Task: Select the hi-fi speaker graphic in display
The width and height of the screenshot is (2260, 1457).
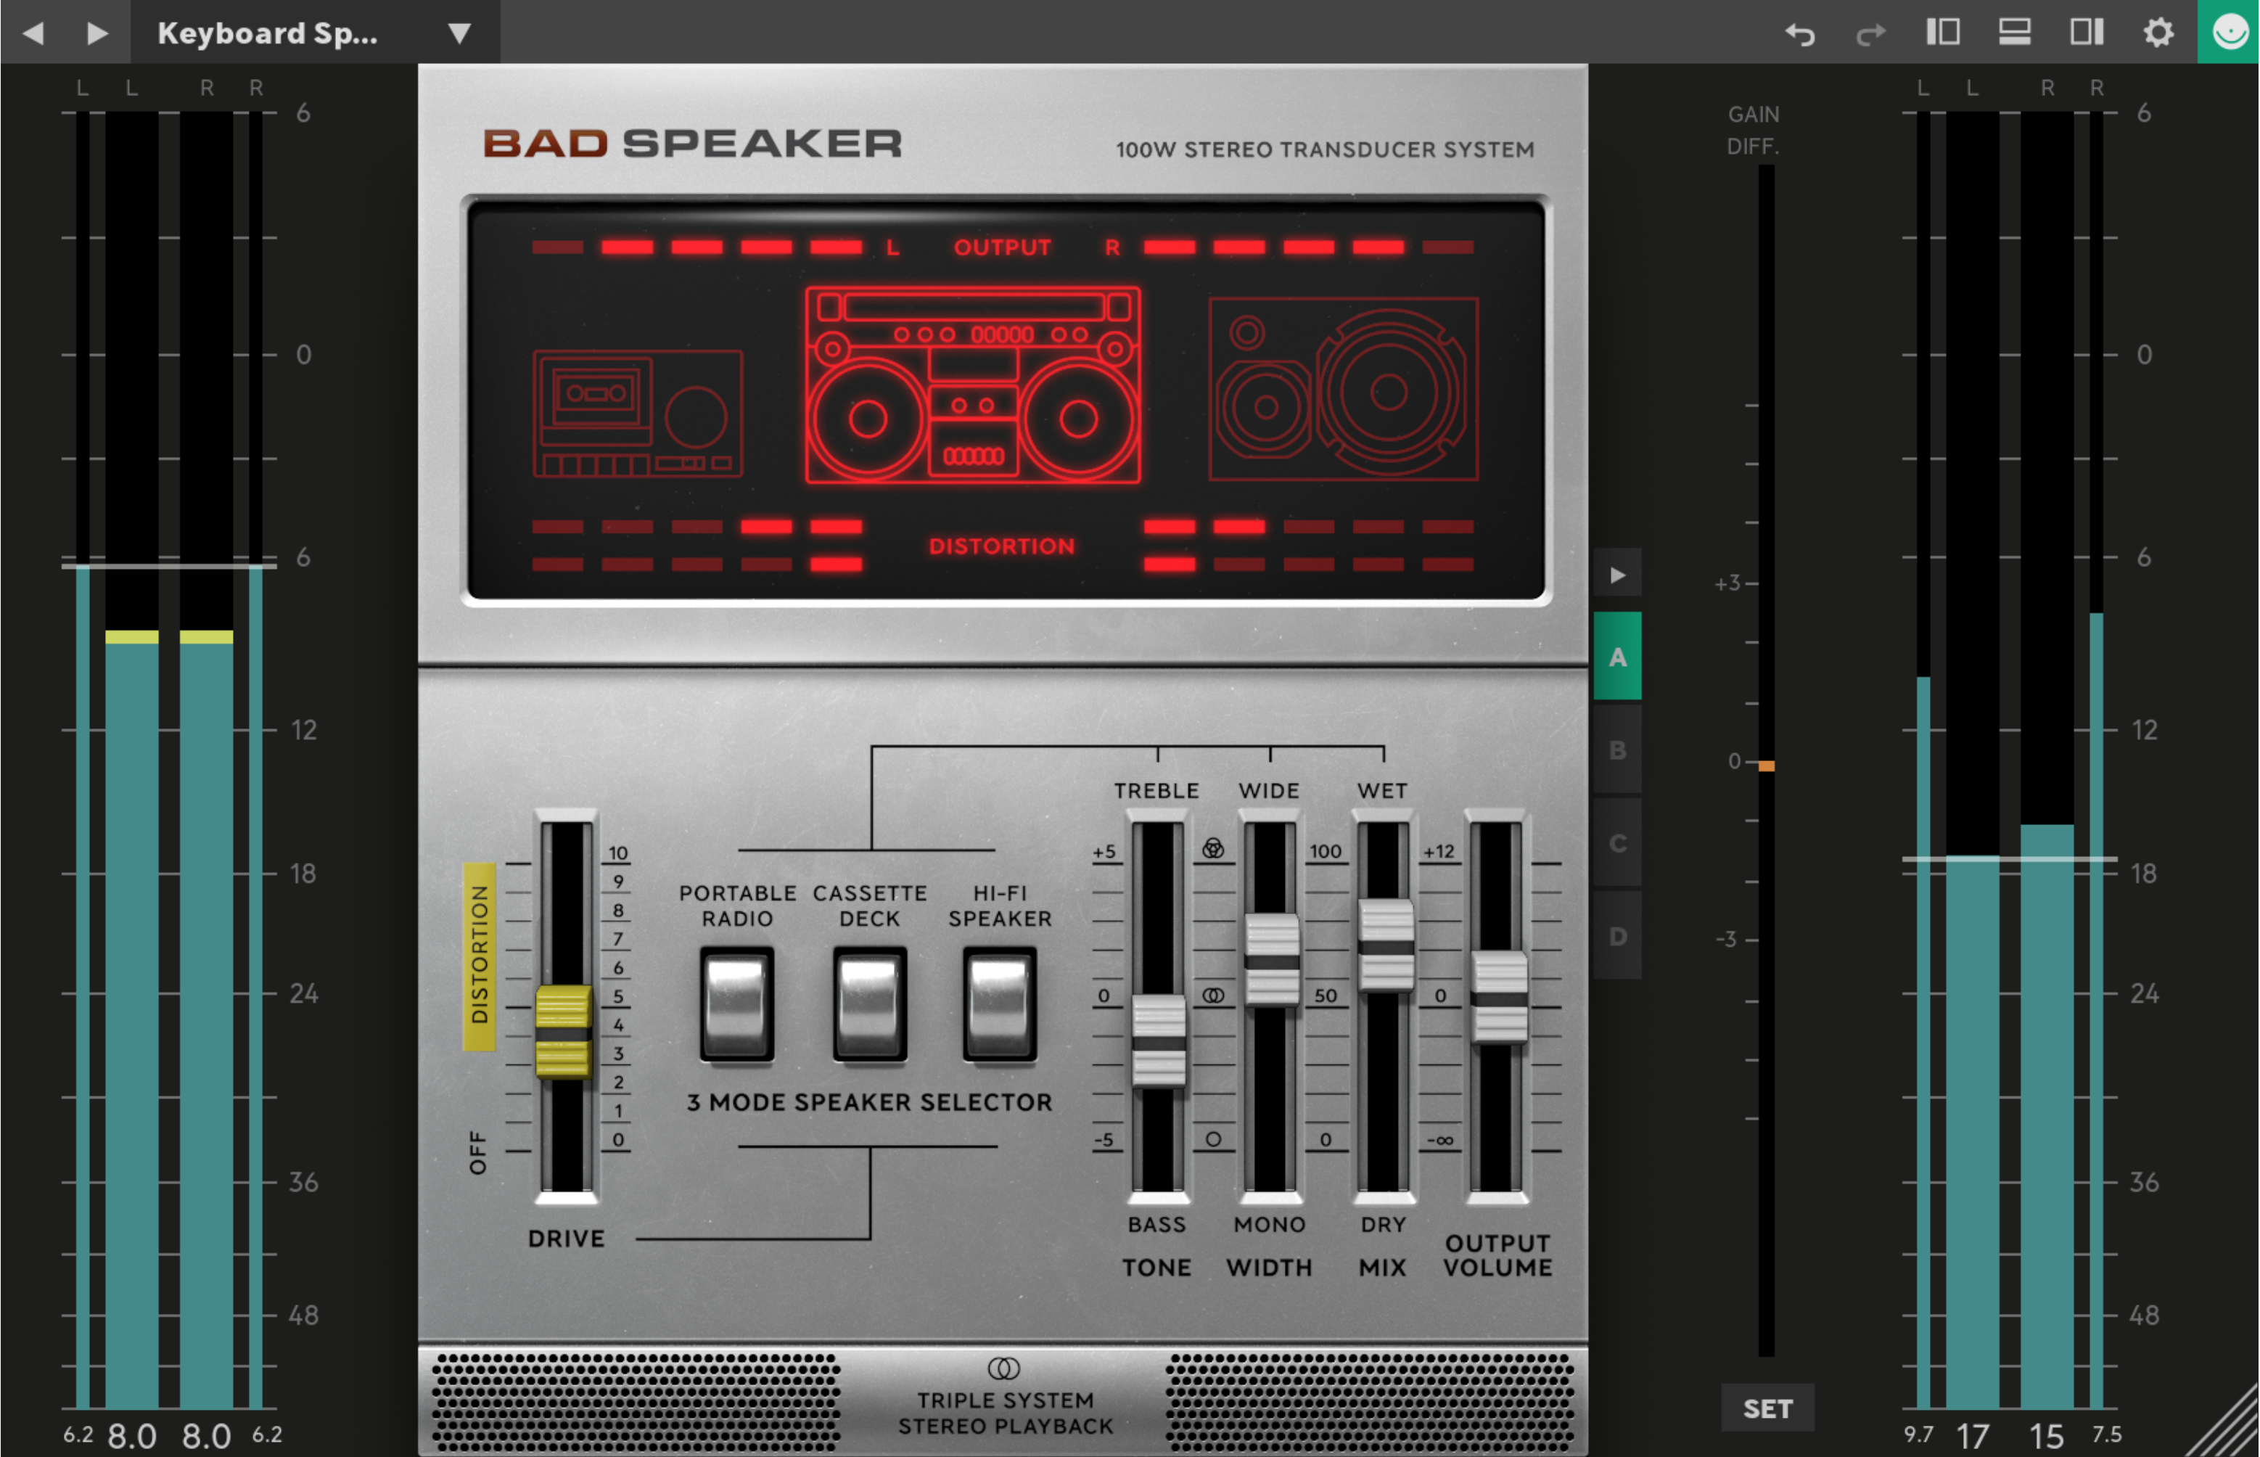Action: [x=1344, y=389]
